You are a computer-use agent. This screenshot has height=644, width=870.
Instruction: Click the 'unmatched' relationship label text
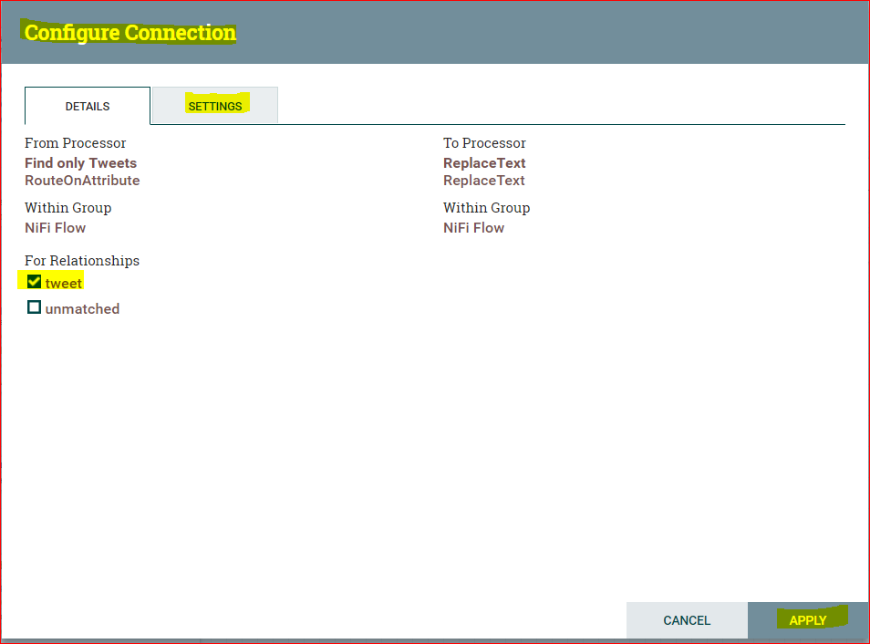point(82,308)
